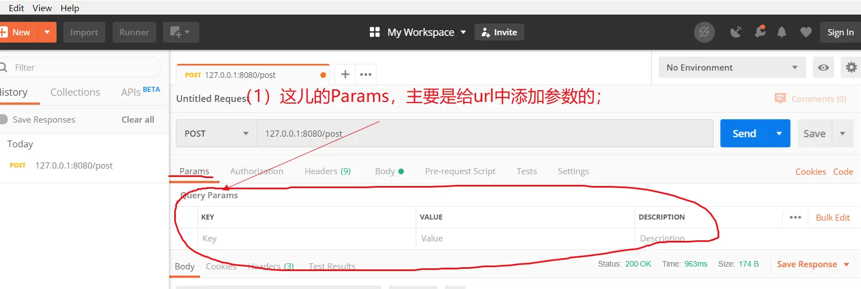Open the No Environment dropdown

pyautogui.click(x=732, y=67)
